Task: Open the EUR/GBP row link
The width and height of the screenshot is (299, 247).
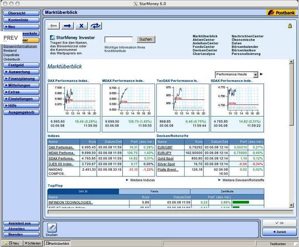Action: click(x=165, y=147)
